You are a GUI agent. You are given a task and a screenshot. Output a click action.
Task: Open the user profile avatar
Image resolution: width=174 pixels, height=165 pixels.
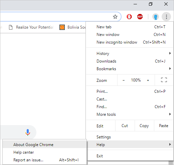pos(155,17)
